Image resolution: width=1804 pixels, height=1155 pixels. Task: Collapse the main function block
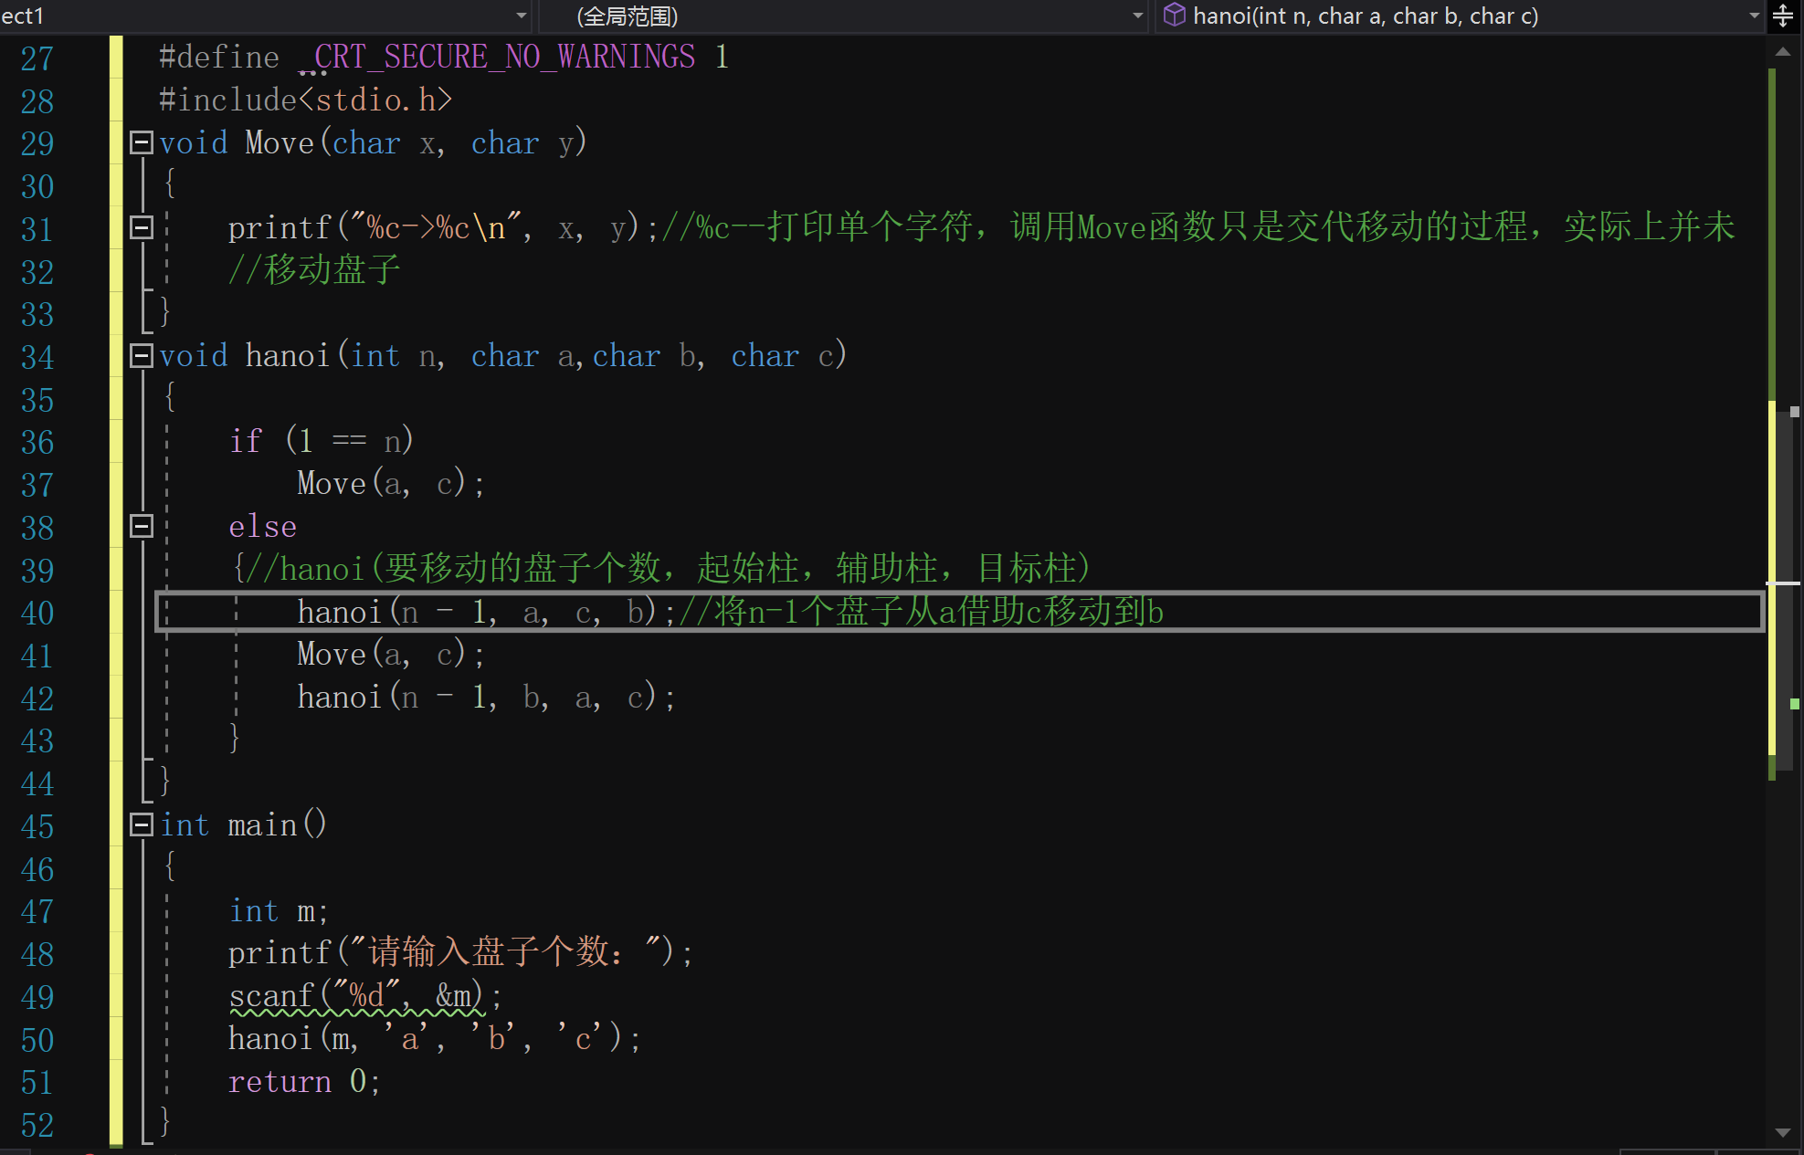[x=142, y=825]
